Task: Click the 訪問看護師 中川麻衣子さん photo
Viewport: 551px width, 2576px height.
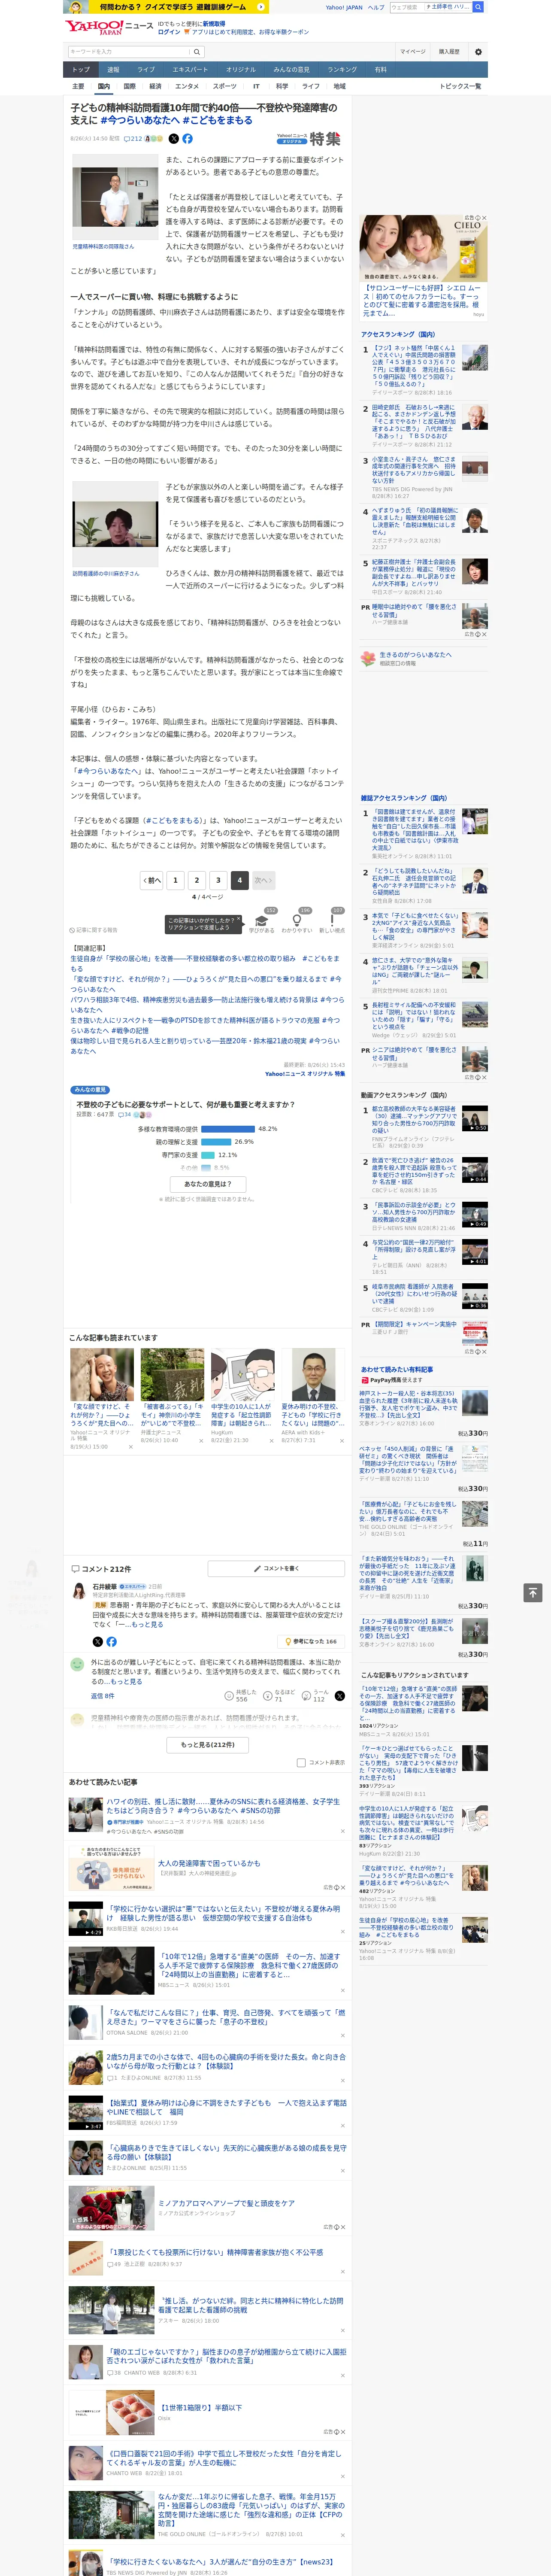Action: tap(115, 524)
